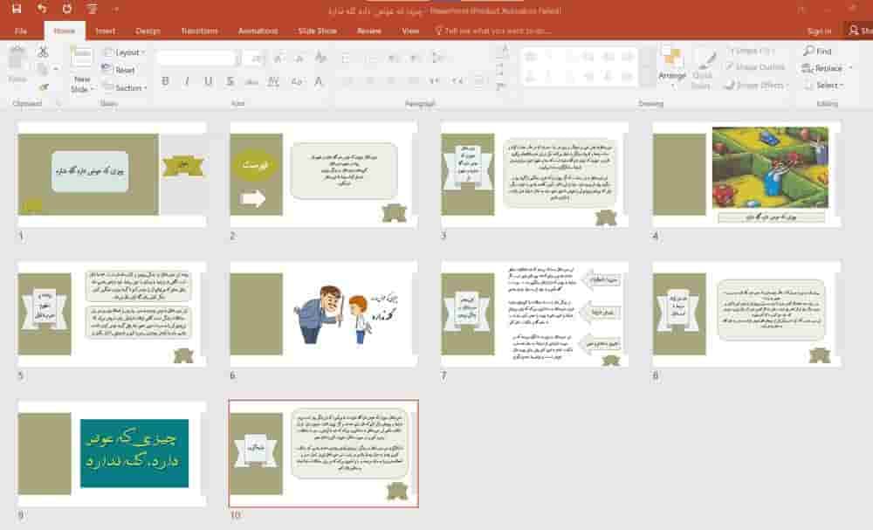Cut the selection with the scissors icon
The height and width of the screenshot is (530, 873).
[43, 52]
